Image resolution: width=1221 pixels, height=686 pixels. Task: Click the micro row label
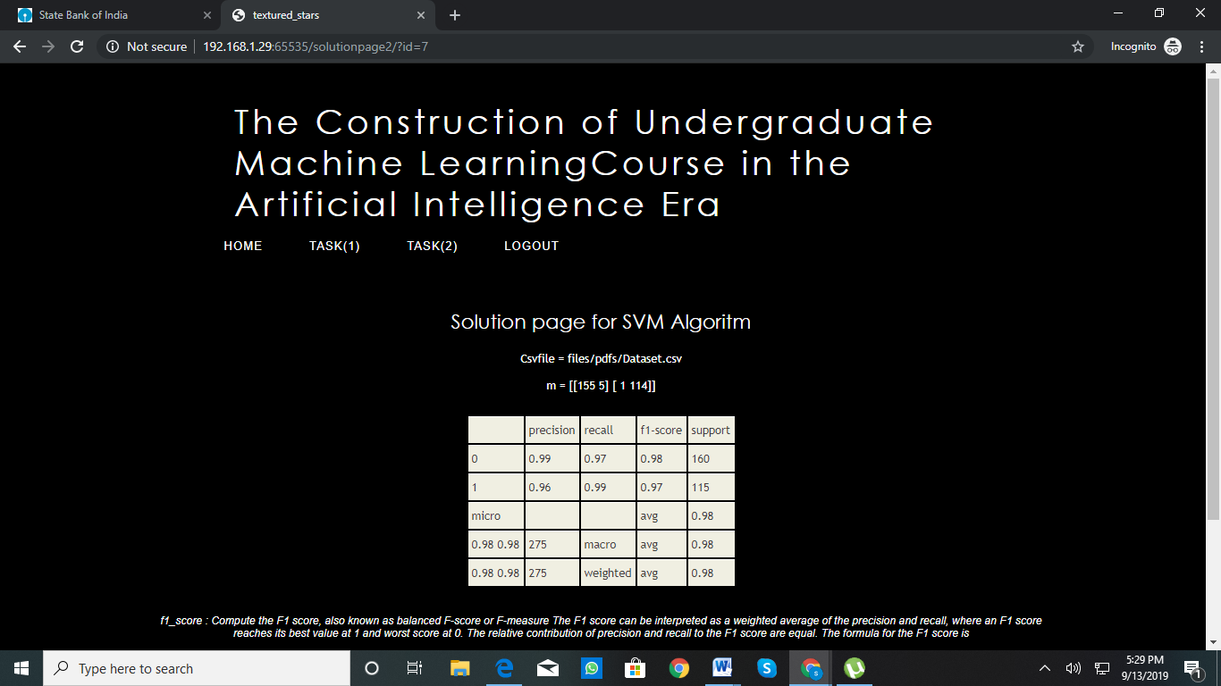[496, 515]
